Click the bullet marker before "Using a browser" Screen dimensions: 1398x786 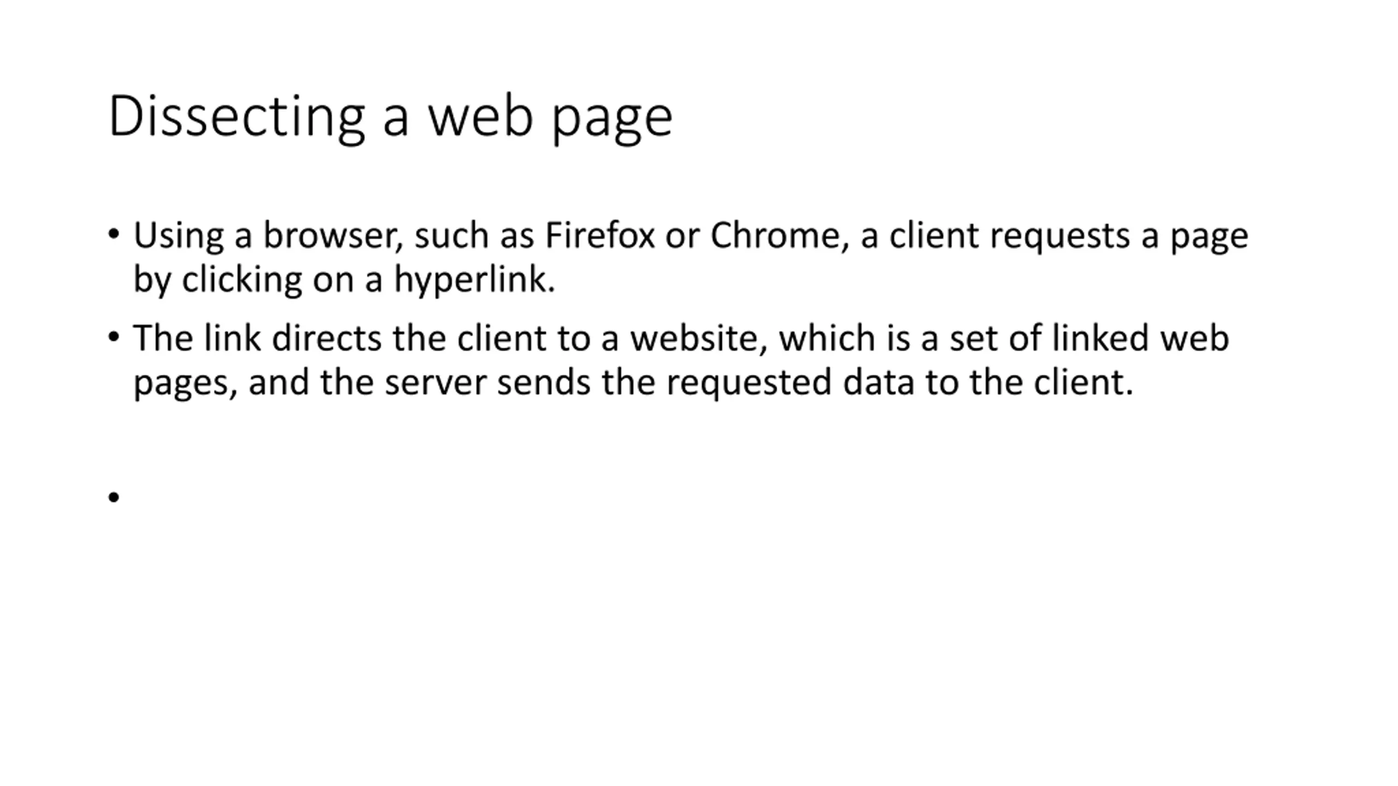[x=114, y=234]
